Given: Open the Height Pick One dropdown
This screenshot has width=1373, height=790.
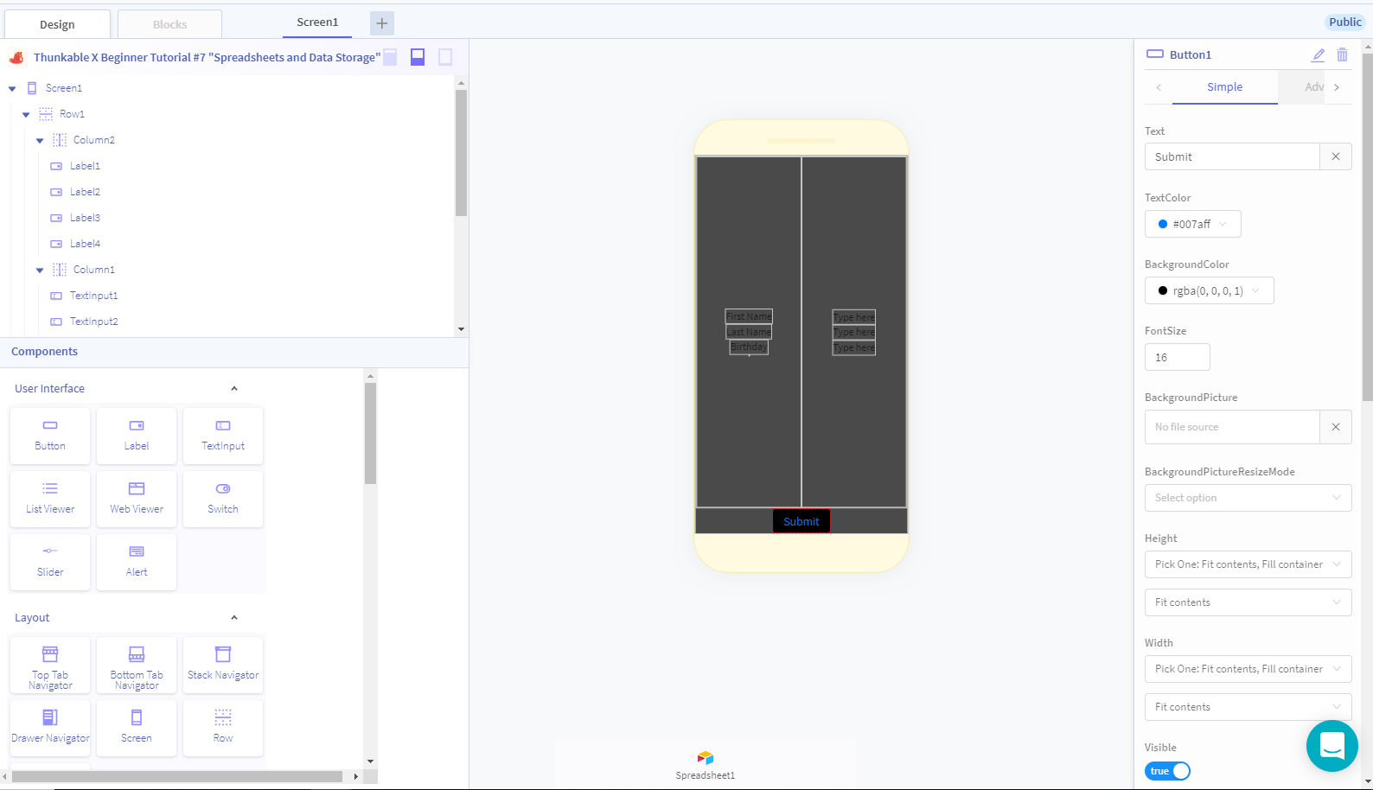Looking at the screenshot, I should pyautogui.click(x=1248, y=564).
